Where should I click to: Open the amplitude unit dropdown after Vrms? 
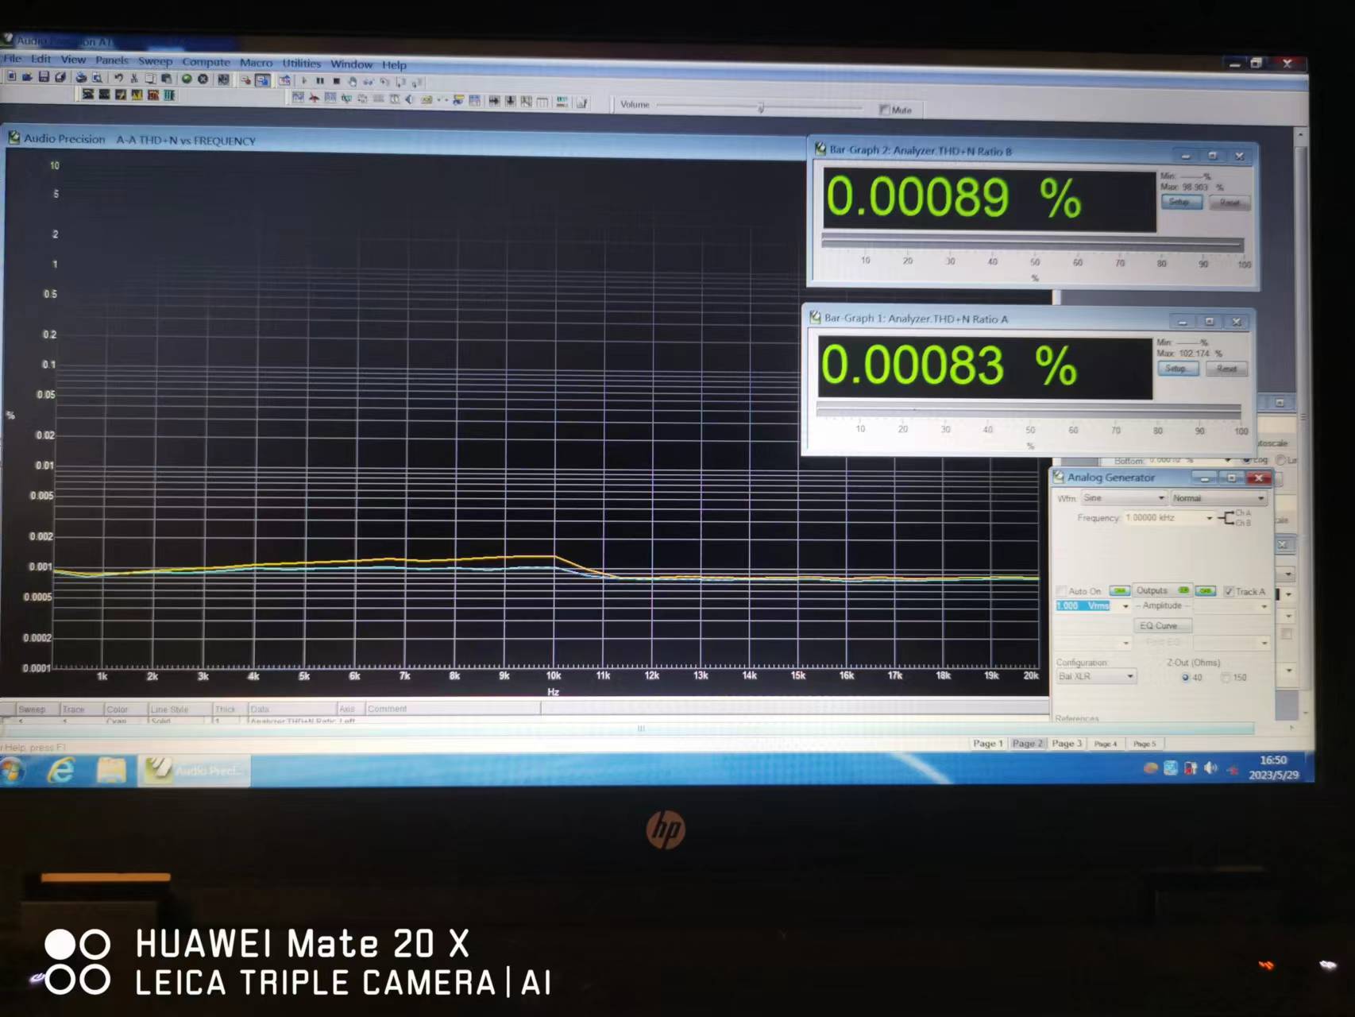[x=1125, y=606]
